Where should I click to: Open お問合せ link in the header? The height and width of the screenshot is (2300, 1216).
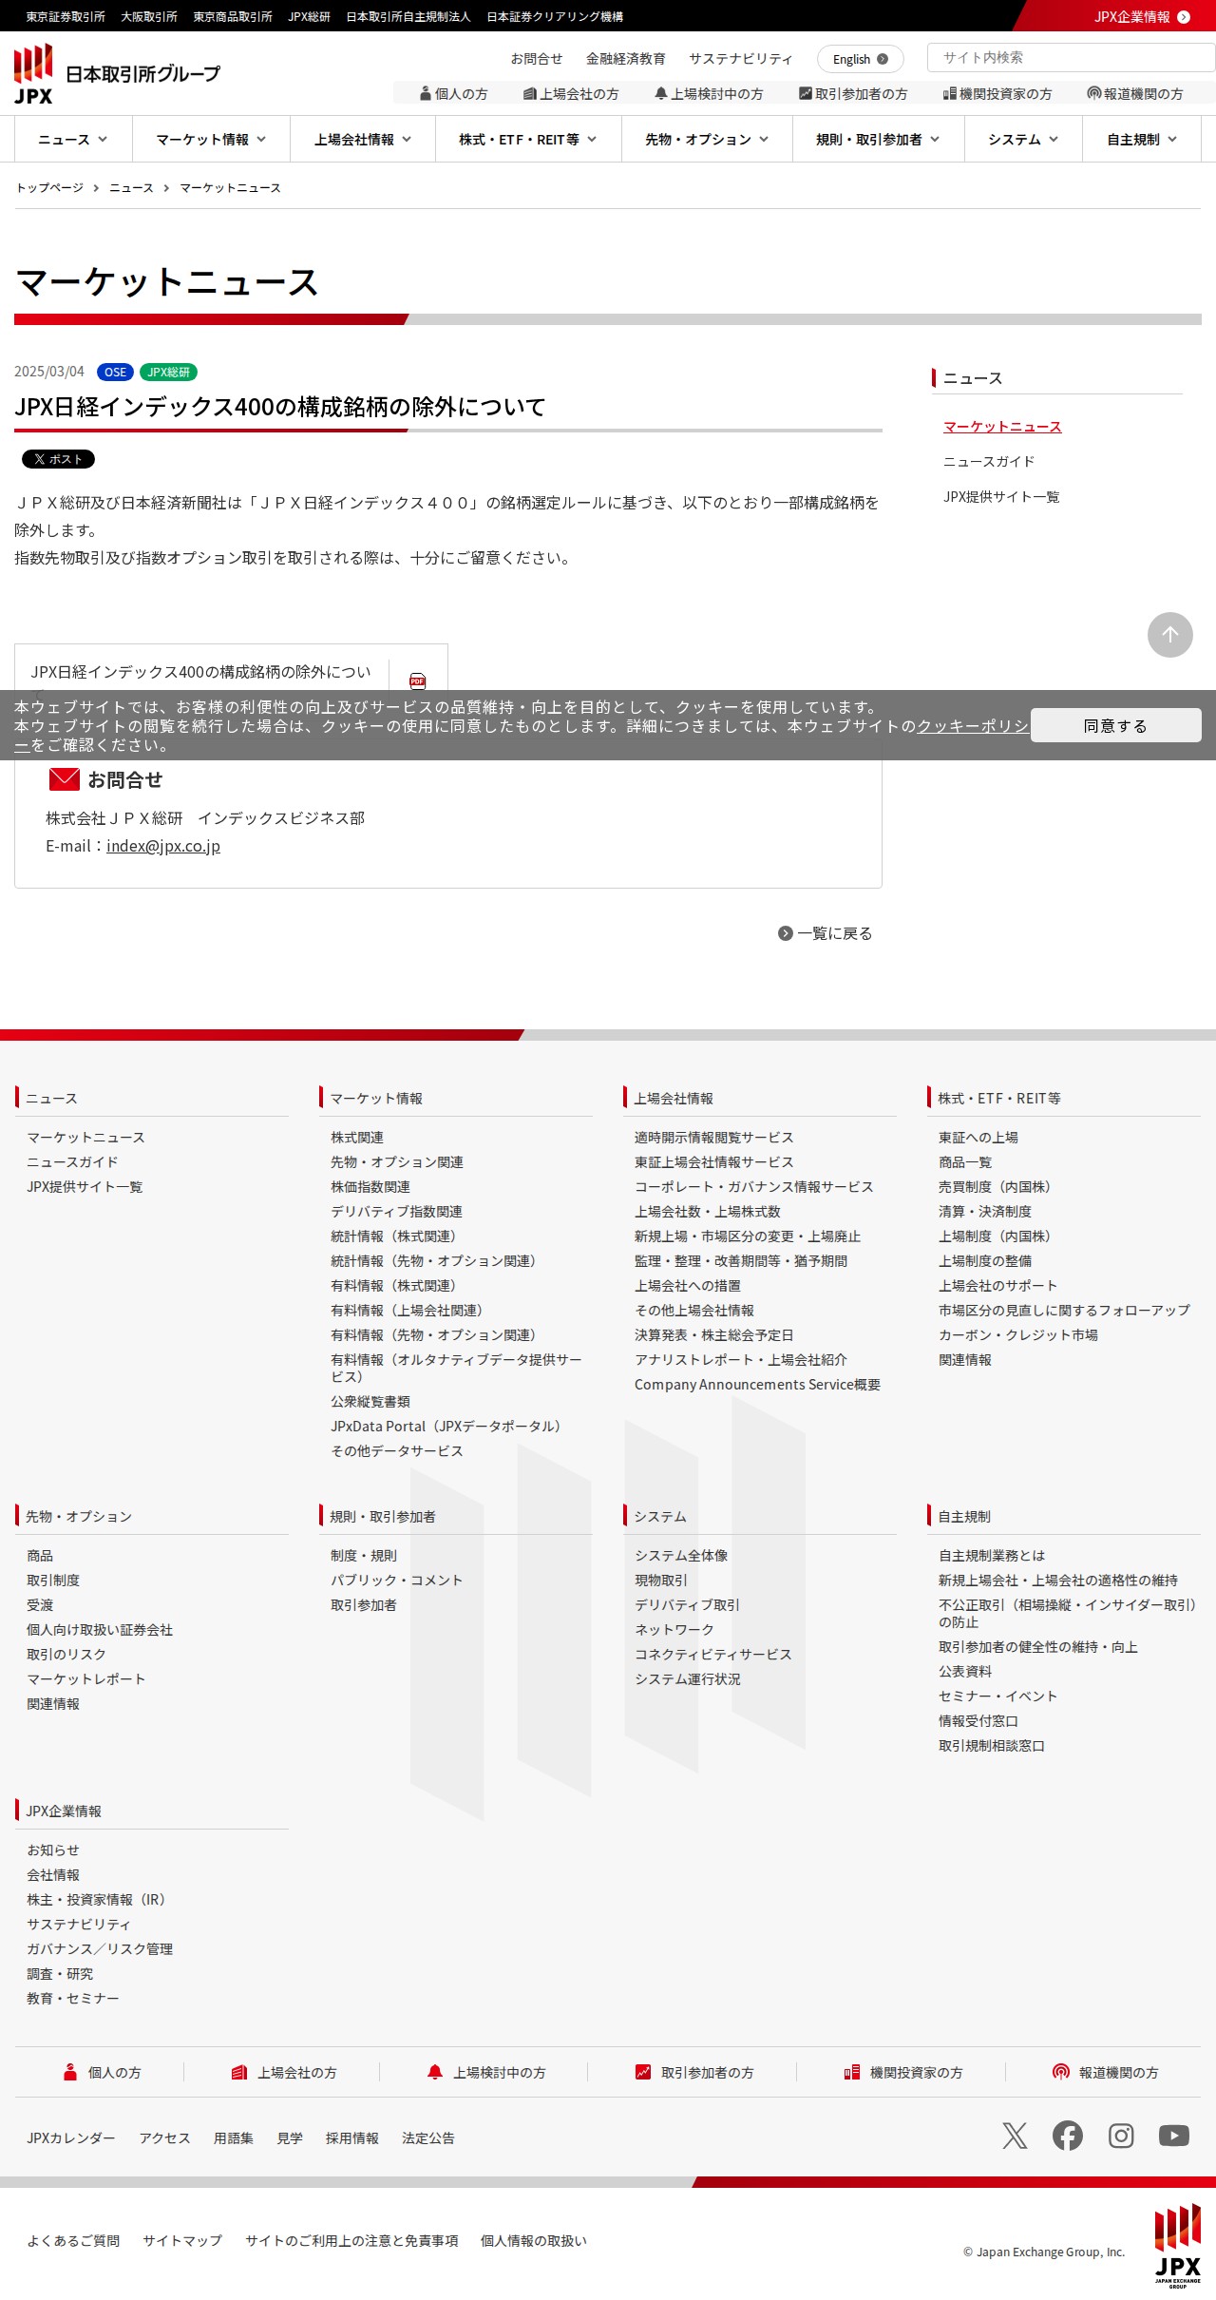[x=537, y=59]
